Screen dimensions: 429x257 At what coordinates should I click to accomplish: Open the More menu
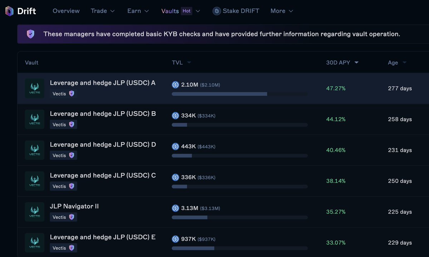pos(278,11)
